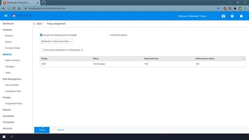This screenshot has height=140, width=249.
Task: Open a new browser tab
Action: (x=44, y=3)
